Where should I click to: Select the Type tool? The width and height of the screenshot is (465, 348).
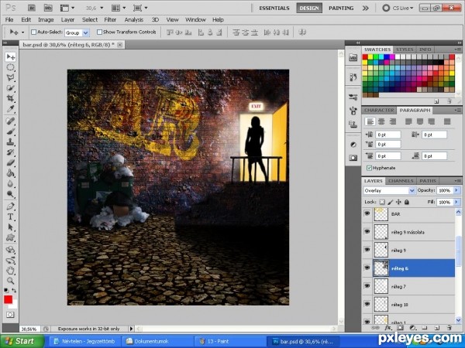(x=10, y=217)
